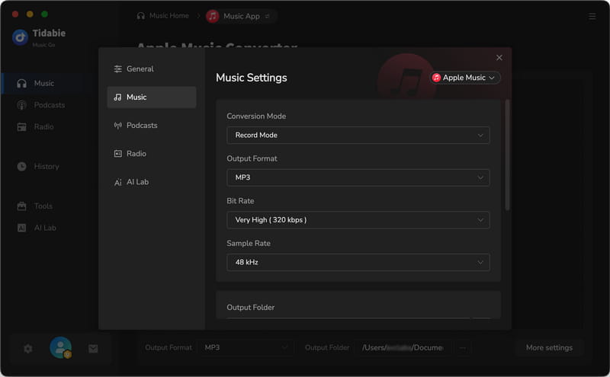Expand the Bit Rate dropdown
This screenshot has width=610, height=377.
(x=358, y=220)
